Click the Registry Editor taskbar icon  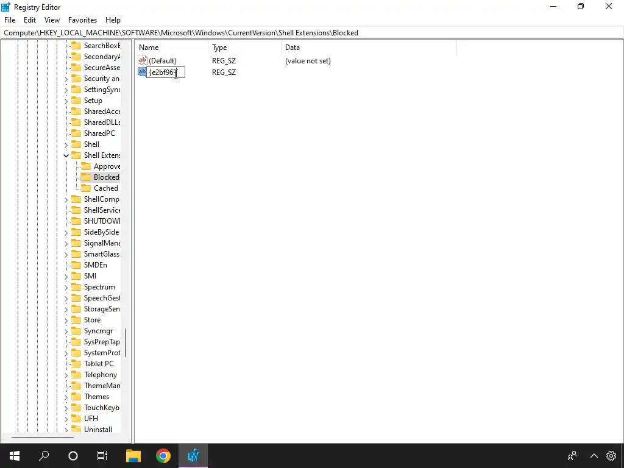193,456
